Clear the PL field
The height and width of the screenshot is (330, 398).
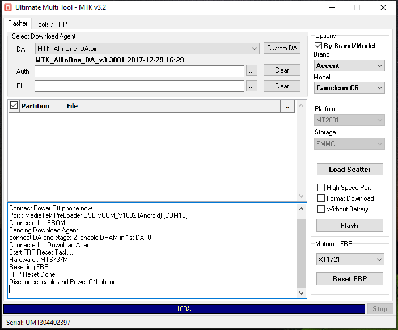pos(282,86)
